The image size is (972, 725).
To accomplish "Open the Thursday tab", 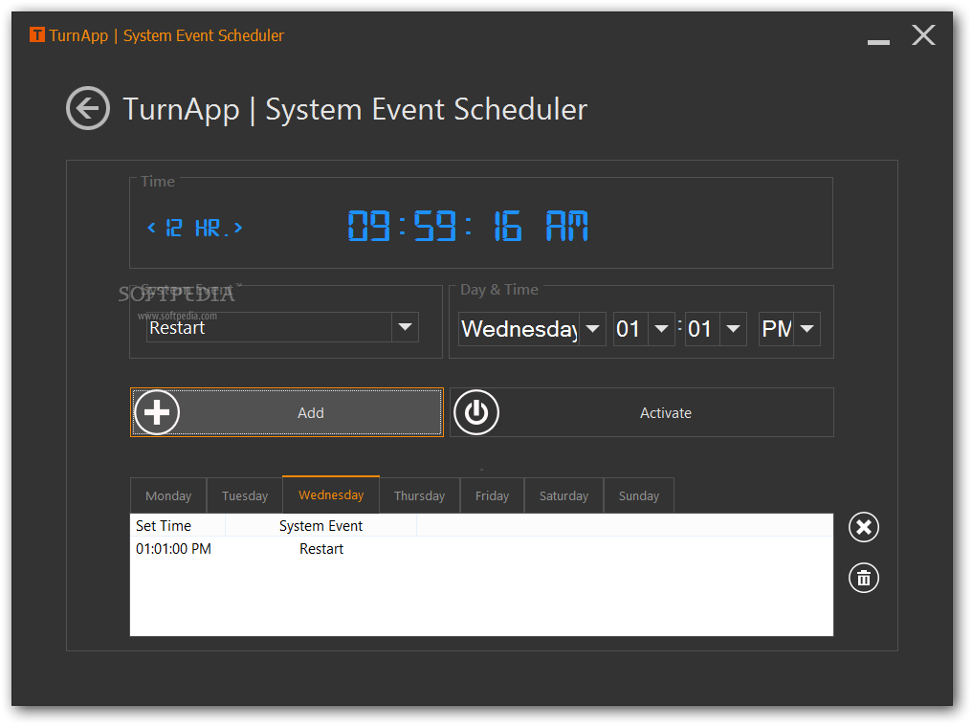I will (x=420, y=495).
